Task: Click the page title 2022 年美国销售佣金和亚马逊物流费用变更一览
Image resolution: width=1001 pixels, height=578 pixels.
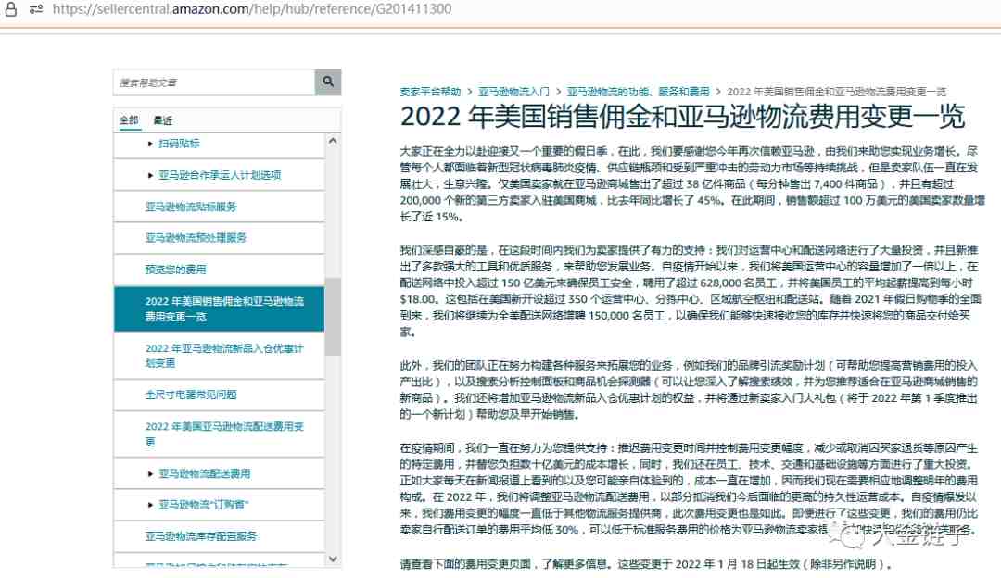Action: click(x=682, y=117)
